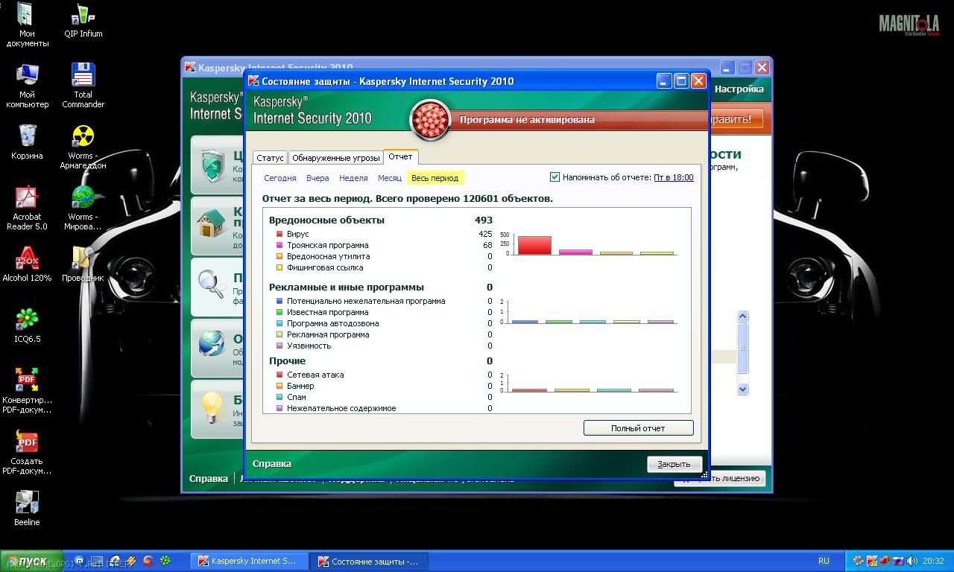Show the report for Сегодня
The height and width of the screenshot is (572, 954).
(280, 178)
